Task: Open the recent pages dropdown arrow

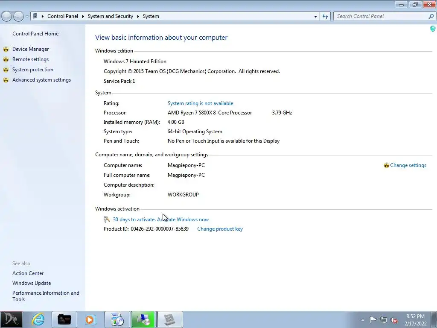Action: pyautogui.click(x=27, y=17)
